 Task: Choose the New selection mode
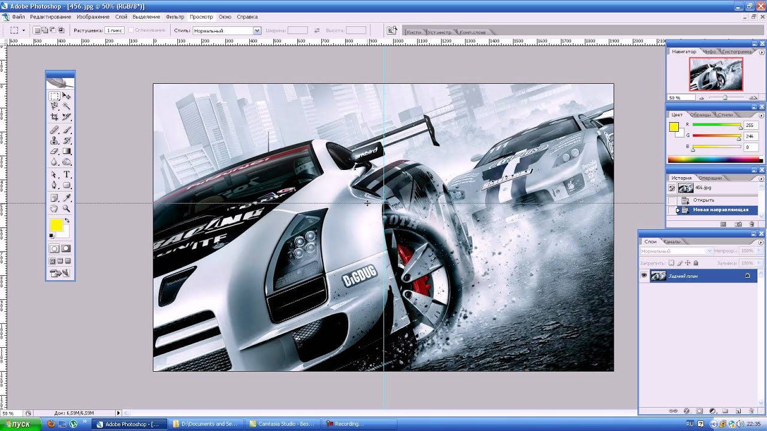pyautogui.click(x=37, y=30)
